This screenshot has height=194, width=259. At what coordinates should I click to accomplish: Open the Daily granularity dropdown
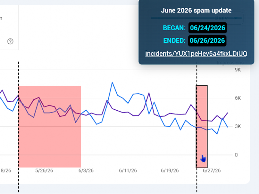[x=225, y=18]
